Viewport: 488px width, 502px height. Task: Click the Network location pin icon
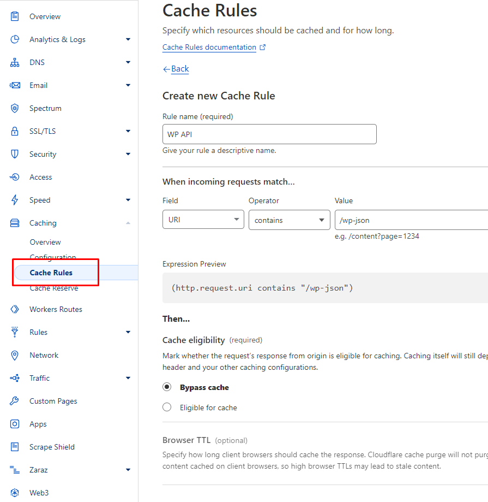click(x=15, y=355)
